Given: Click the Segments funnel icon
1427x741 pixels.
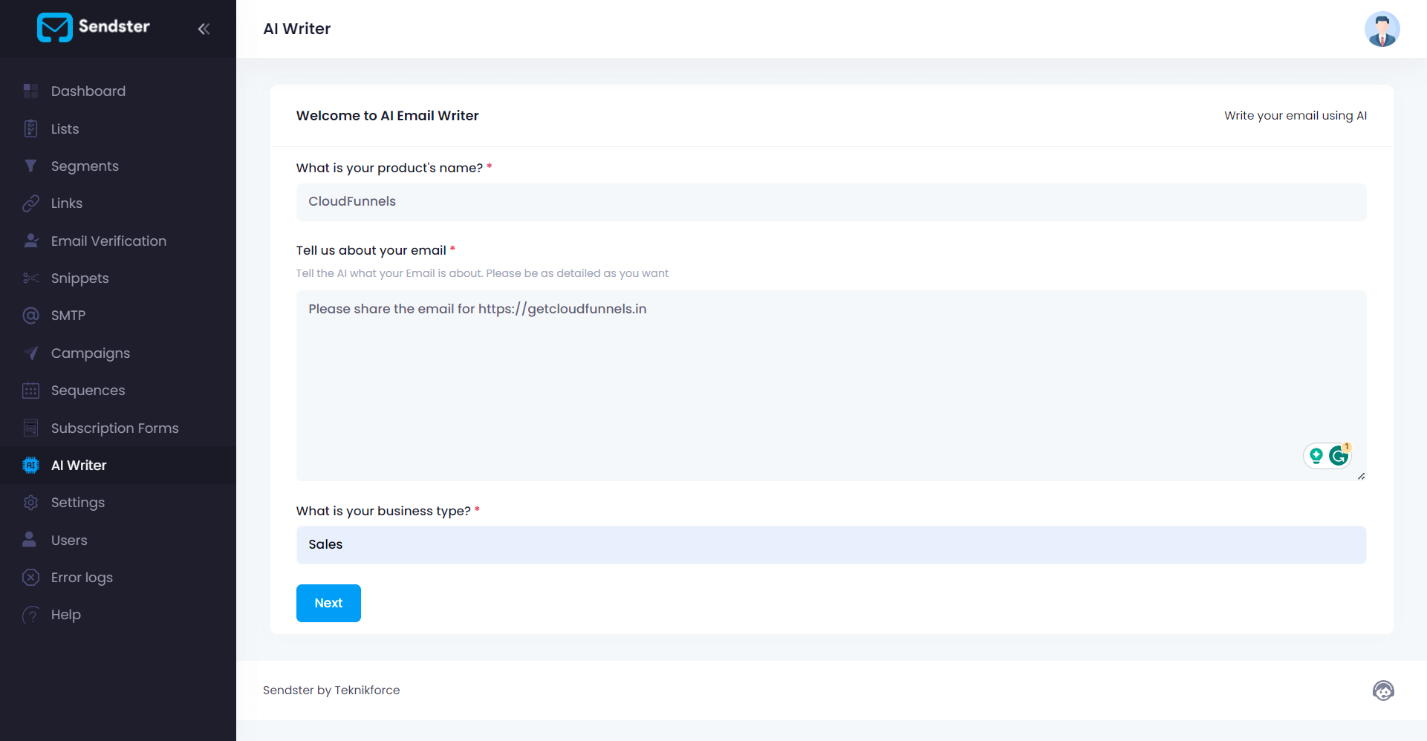Looking at the screenshot, I should 30,166.
